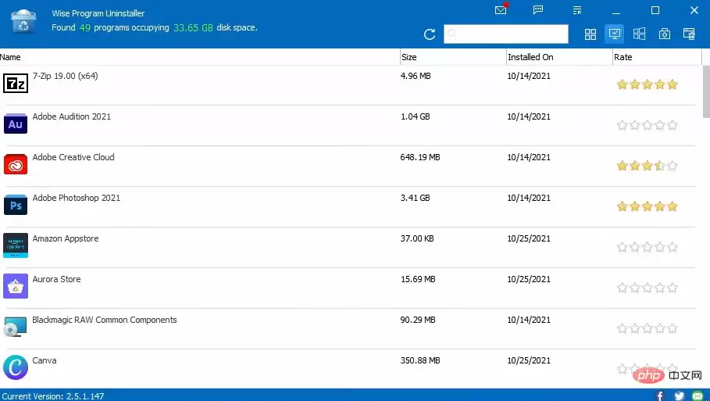
Task: Select the Canva program icon
Action: [16, 367]
